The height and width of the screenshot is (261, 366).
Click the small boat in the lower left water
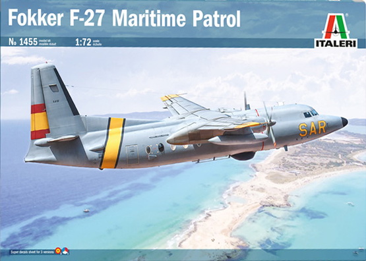(x=86, y=211)
